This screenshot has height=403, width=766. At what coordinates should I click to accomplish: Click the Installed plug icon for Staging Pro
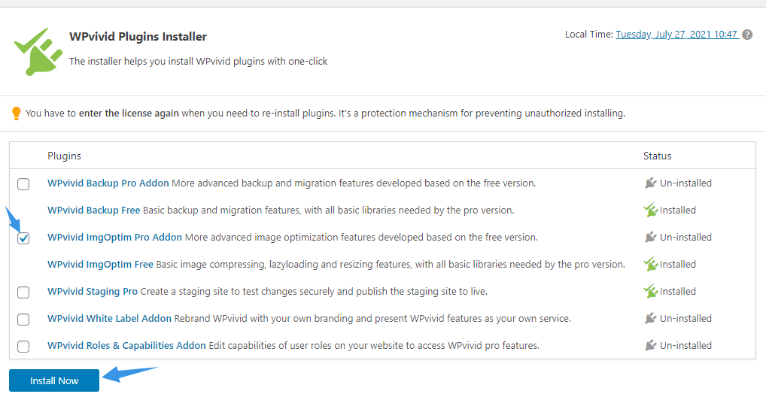click(650, 291)
